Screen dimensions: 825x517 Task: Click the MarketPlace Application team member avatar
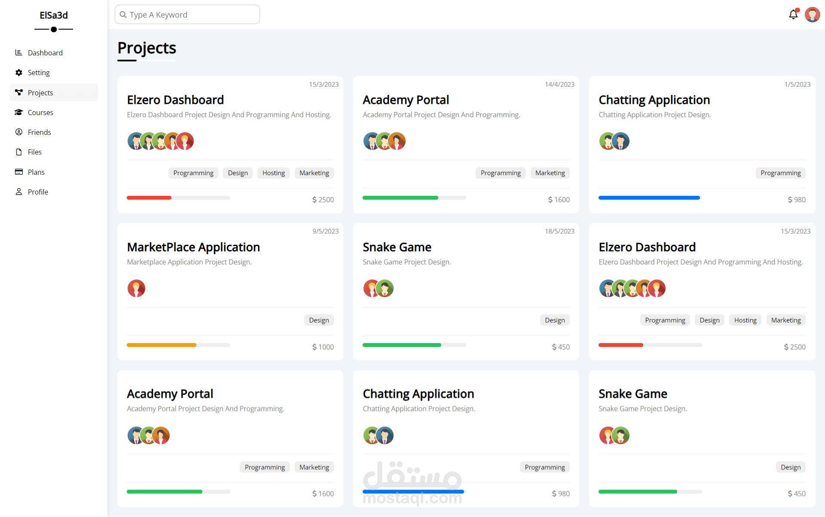tap(136, 289)
